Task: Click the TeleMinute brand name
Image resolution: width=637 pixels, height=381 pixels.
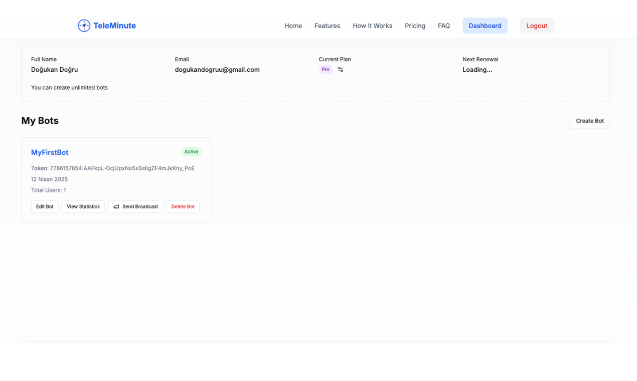Action: pos(114,26)
